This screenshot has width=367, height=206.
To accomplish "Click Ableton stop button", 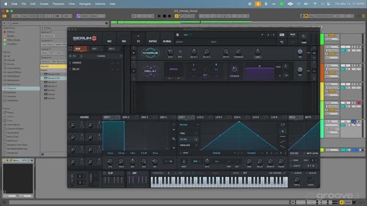I will [x=165, y=16].
